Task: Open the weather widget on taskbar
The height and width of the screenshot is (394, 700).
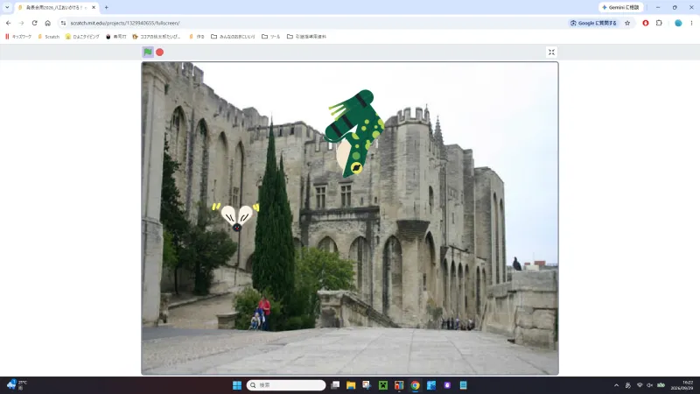Action: [17, 384]
